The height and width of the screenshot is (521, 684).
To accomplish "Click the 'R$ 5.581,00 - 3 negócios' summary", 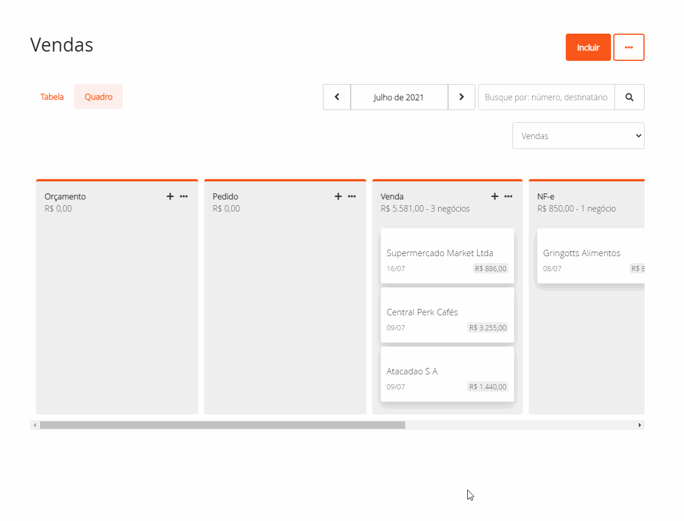I will [x=425, y=209].
